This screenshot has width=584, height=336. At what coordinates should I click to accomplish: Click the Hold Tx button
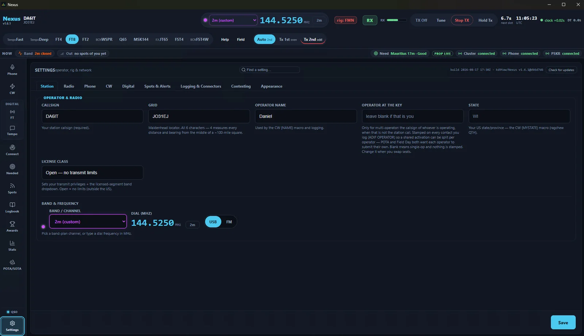click(x=485, y=20)
